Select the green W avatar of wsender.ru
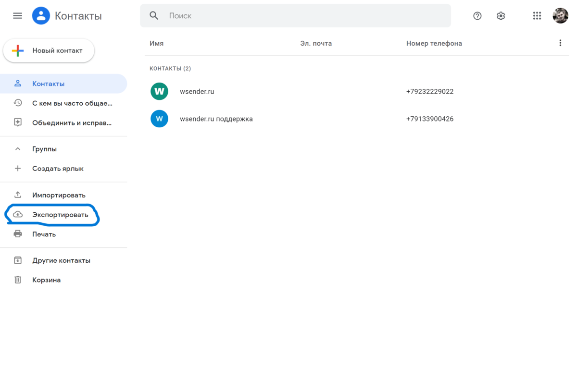577x391 pixels. [159, 91]
